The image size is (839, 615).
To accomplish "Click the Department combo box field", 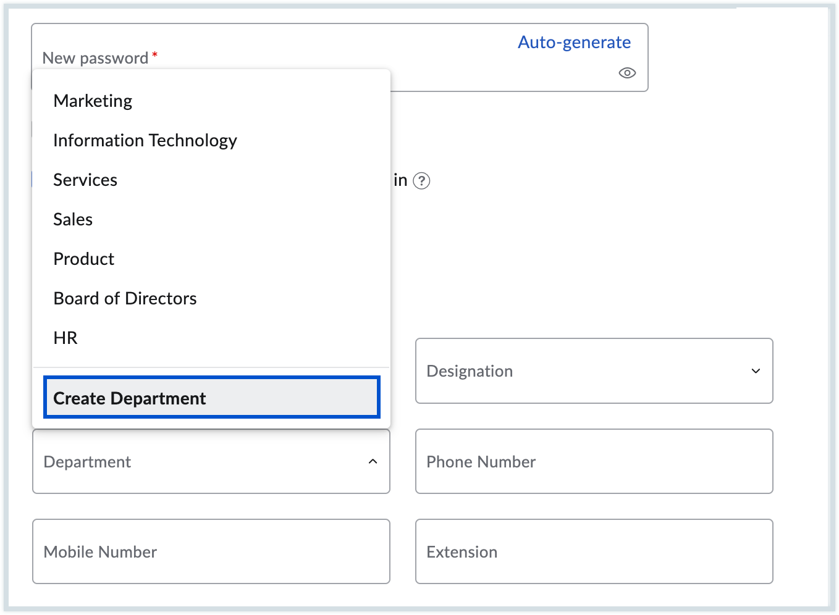I will tap(198, 461).
